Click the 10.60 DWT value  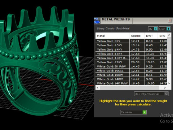point(150,83)
